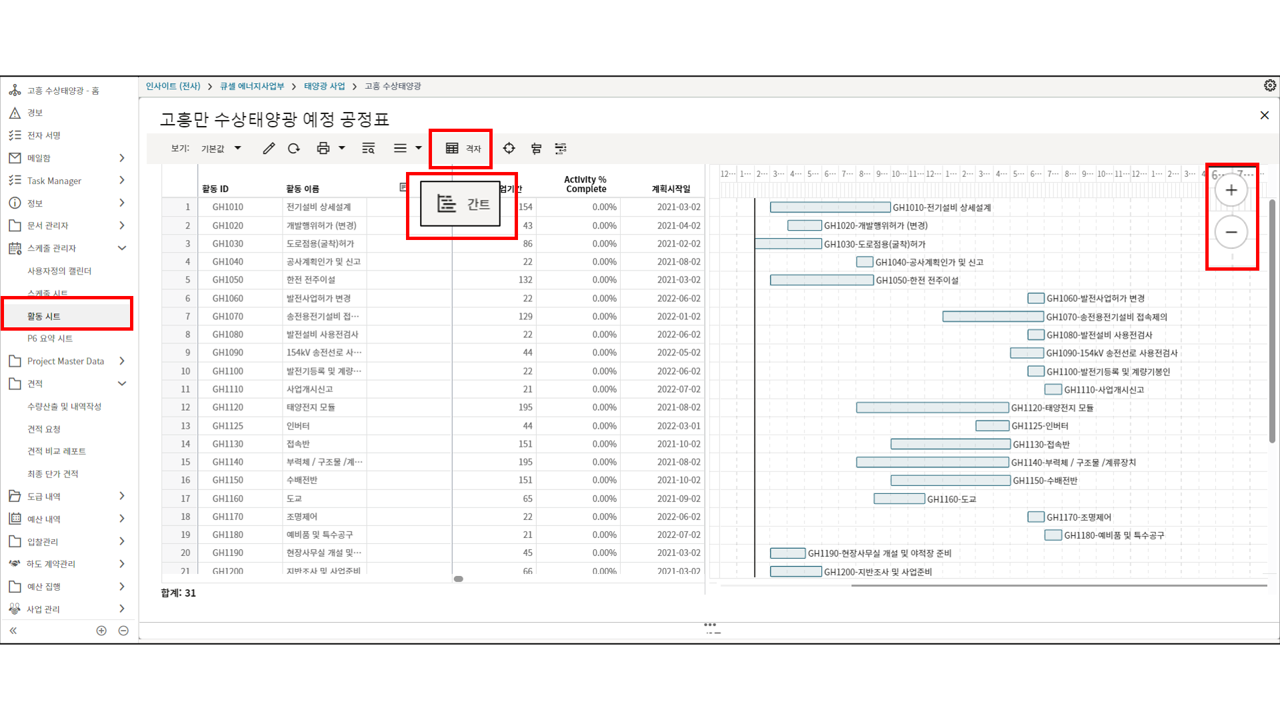Switch to the 간트 Gantt view
Image resolution: width=1280 pixels, height=720 pixels.
[x=461, y=204]
